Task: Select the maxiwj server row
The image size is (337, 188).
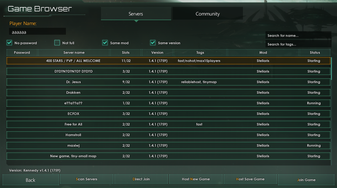Action: tap(168, 146)
